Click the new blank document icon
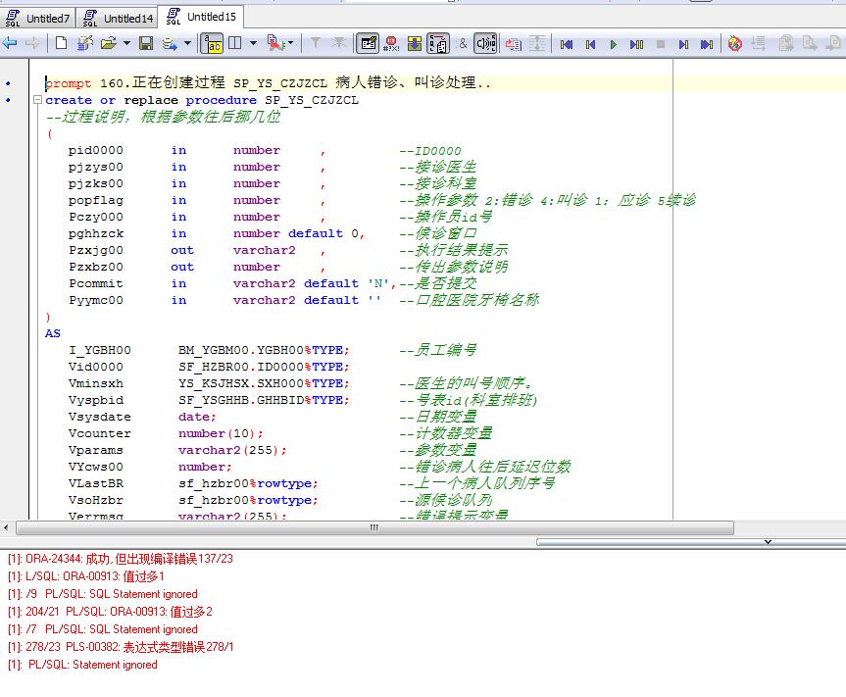 click(61, 43)
